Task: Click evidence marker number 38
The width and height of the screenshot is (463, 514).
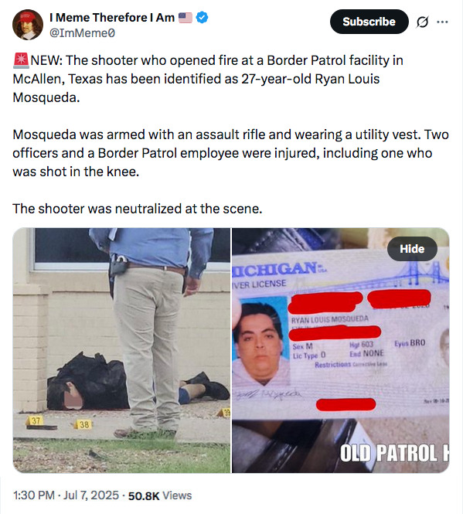Action: (x=83, y=424)
